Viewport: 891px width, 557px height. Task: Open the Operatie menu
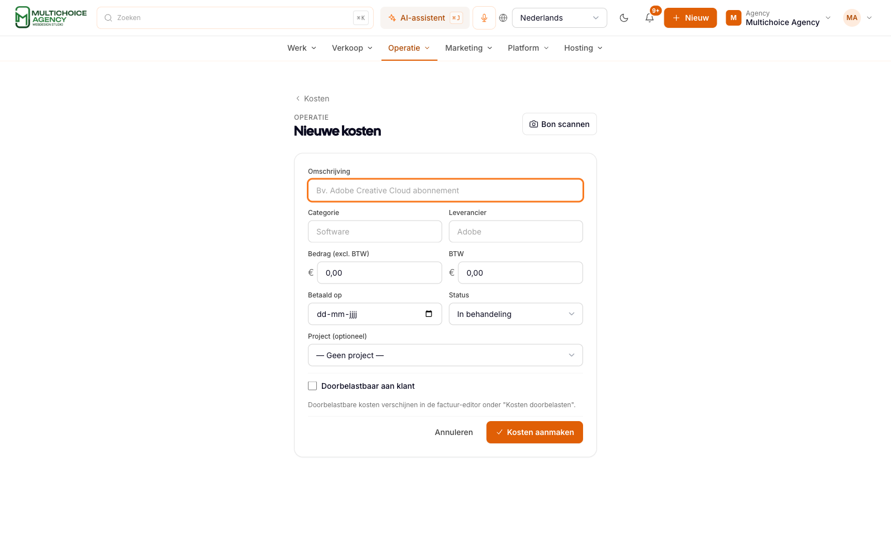click(409, 48)
